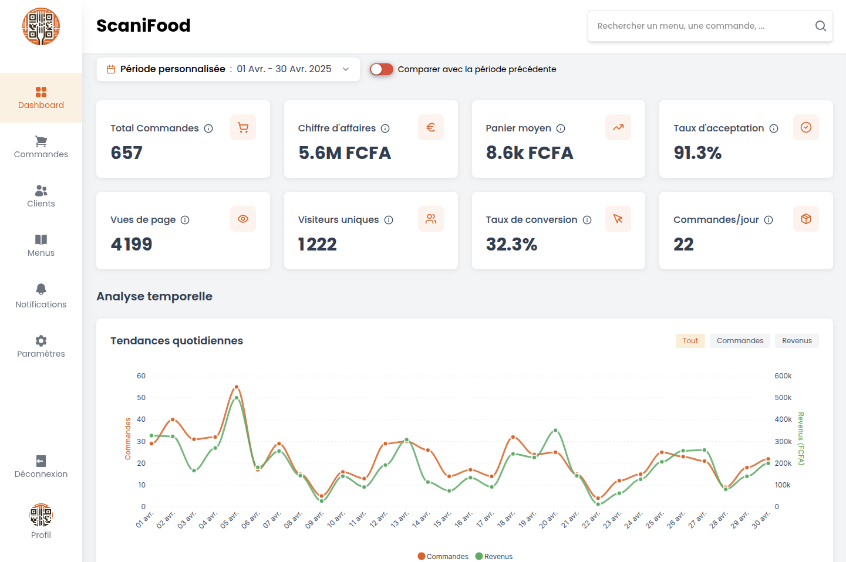Open the calendar icon in the period selector
The image size is (846, 562).
coord(110,69)
